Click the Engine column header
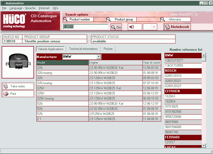This screenshot has height=154, width=213. click(x=115, y=63)
